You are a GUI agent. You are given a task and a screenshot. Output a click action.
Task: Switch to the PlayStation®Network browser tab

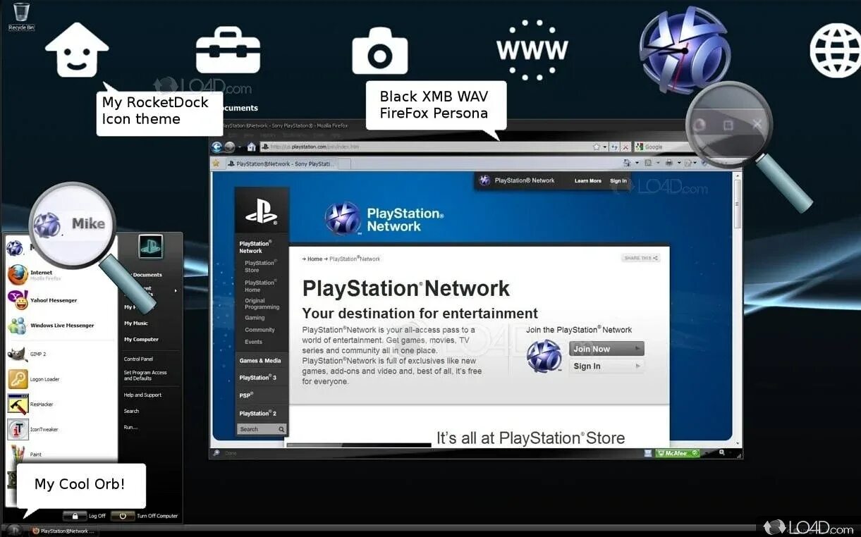click(x=282, y=163)
